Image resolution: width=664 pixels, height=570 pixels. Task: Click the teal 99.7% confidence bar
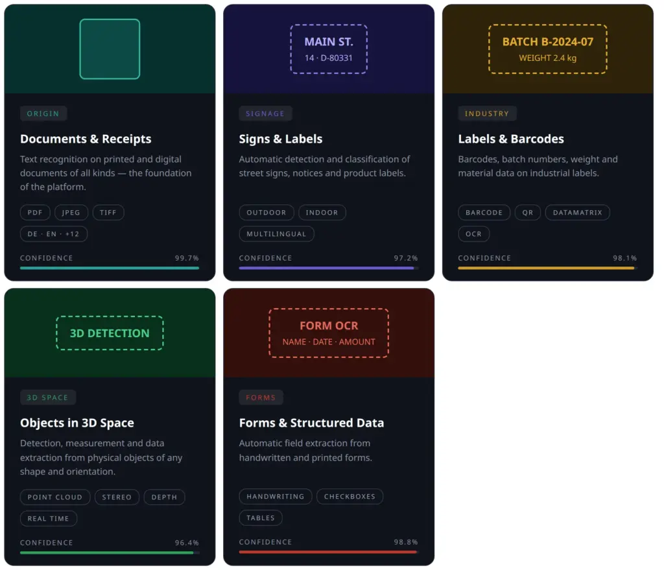tap(109, 268)
